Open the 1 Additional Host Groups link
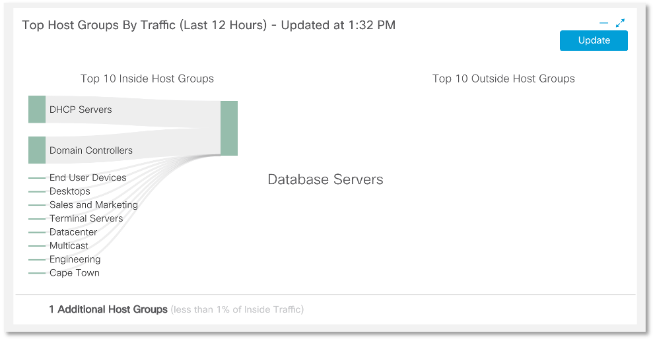The image size is (653, 339). (108, 309)
